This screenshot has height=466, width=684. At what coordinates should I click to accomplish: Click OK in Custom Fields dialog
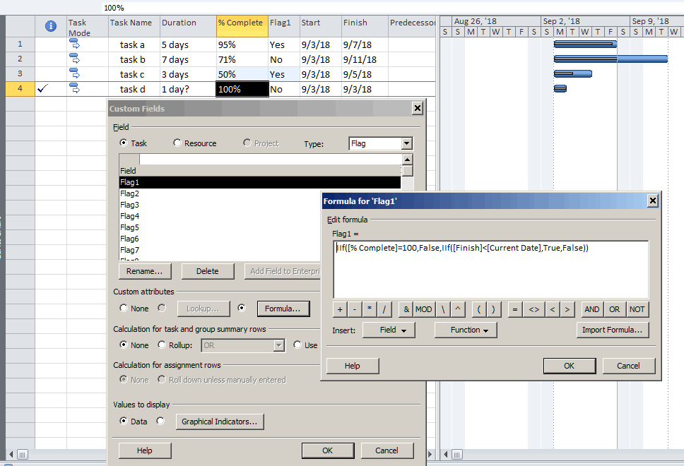(328, 450)
